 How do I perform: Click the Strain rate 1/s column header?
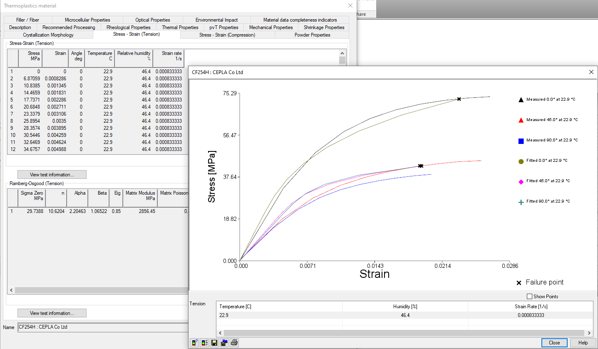(x=169, y=59)
